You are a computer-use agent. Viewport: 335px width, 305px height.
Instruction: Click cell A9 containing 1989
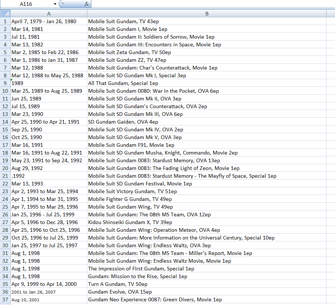(49, 83)
